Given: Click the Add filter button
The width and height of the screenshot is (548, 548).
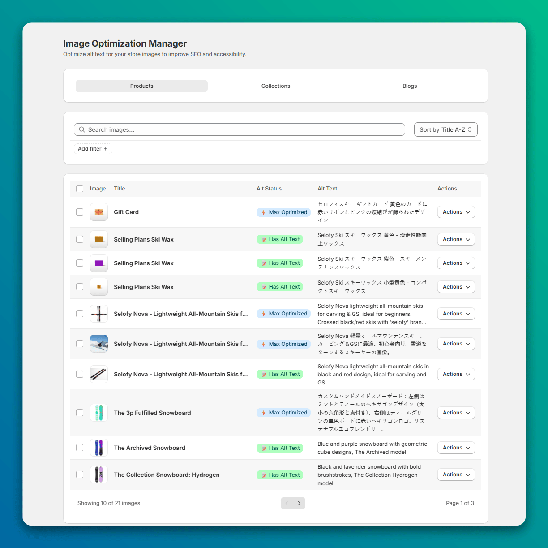Looking at the screenshot, I should [93, 148].
